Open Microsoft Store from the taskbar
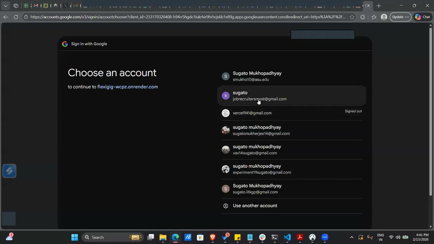The image size is (434, 244). (x=200, y=237)
